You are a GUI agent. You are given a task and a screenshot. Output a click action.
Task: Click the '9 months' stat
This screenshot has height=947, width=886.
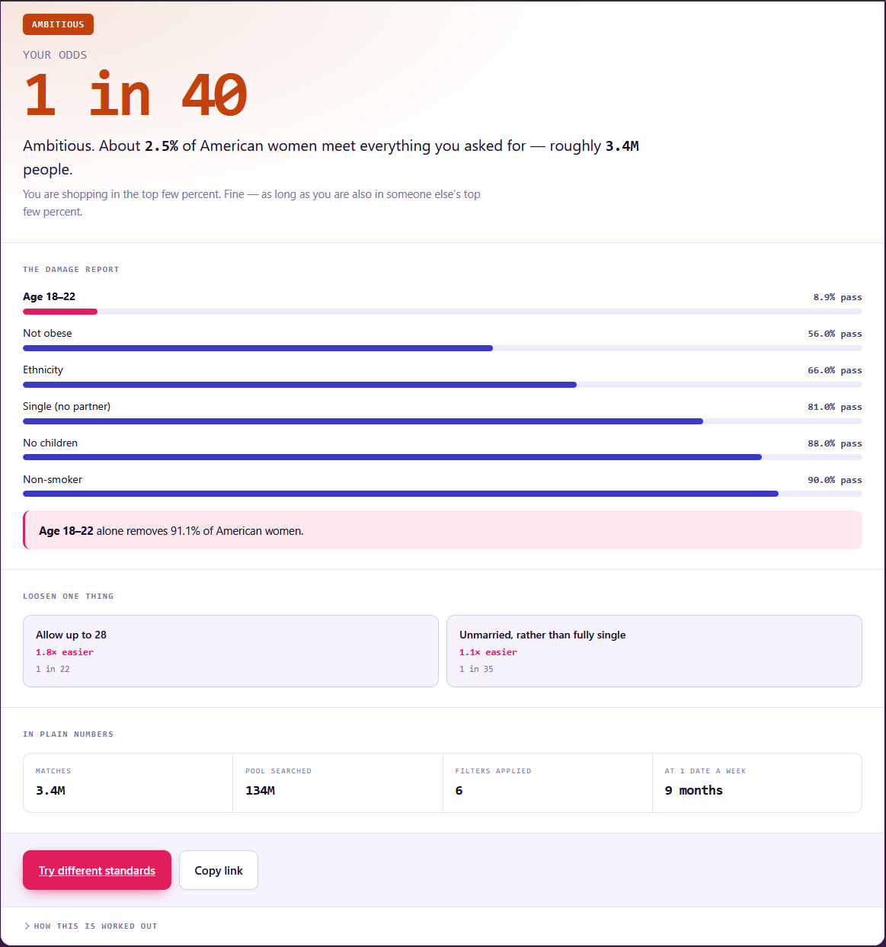click(x=693, y=791)
